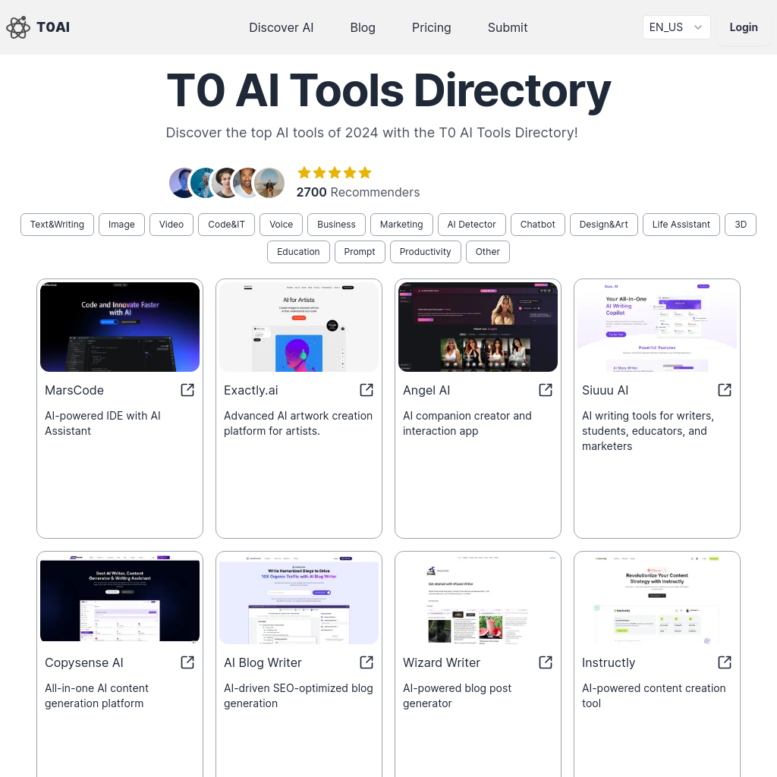Viewport: 777px width, 777px height.
Task: Open external link icon for Instructly
Action: 725,662
